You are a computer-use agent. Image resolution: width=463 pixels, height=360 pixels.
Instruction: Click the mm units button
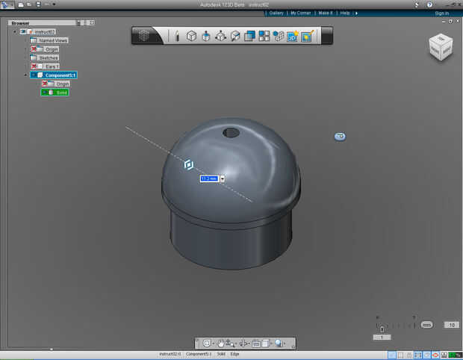point(426,325)
